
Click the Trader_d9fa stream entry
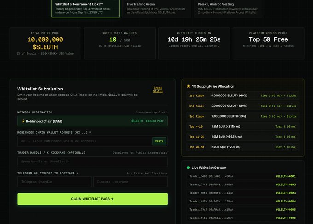[242, 193]
